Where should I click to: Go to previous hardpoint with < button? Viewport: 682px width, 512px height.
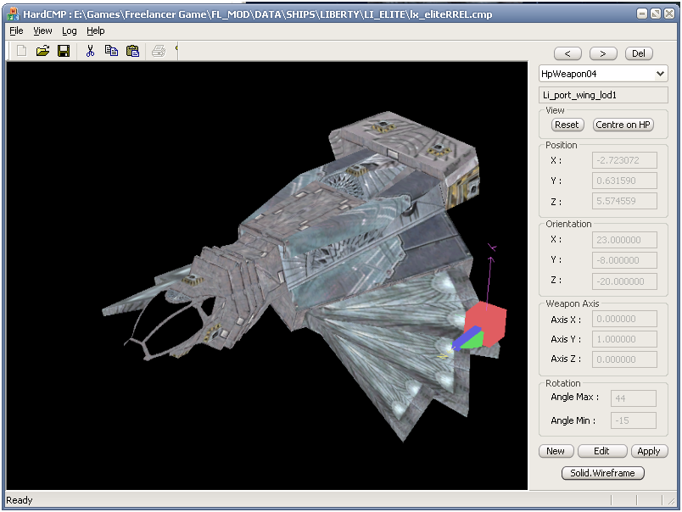(x=567, y=53)
